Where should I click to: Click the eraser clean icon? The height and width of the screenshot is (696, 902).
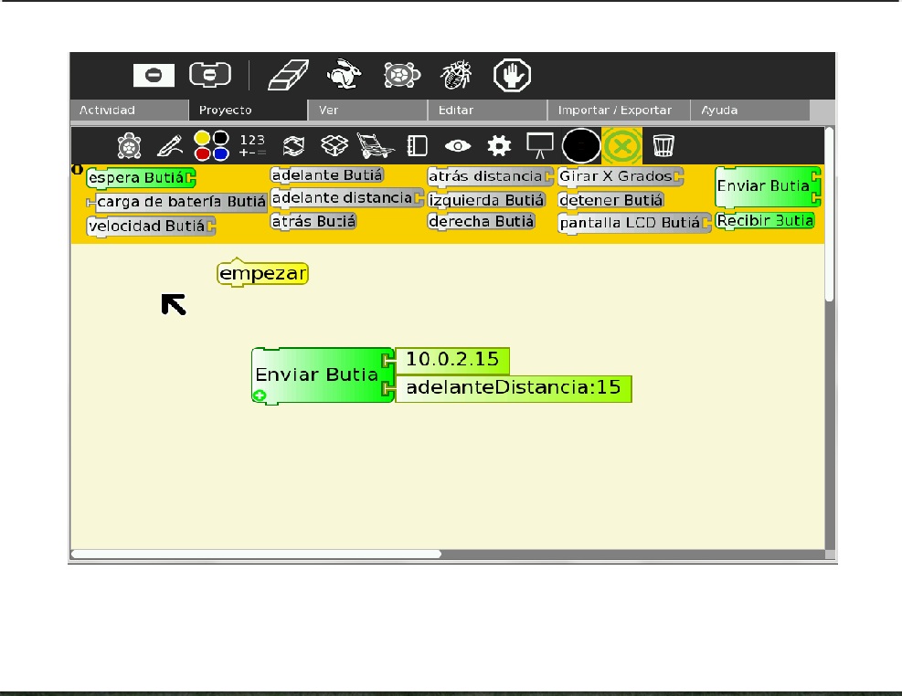[x=288, y=75]
